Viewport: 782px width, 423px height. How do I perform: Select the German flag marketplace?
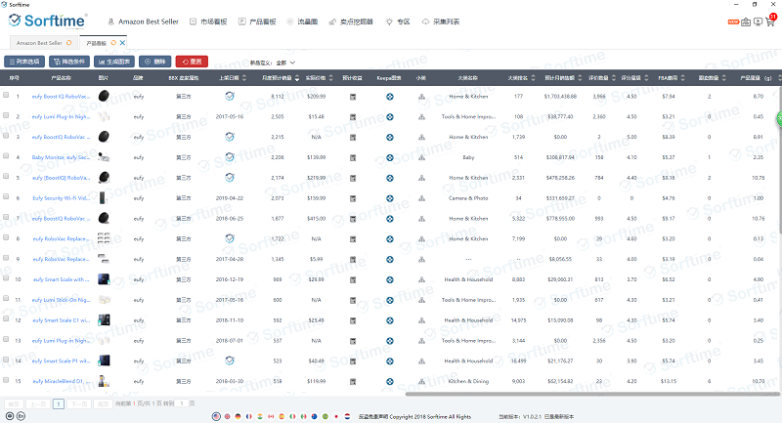pyautogui.click(x=238, y=416)
